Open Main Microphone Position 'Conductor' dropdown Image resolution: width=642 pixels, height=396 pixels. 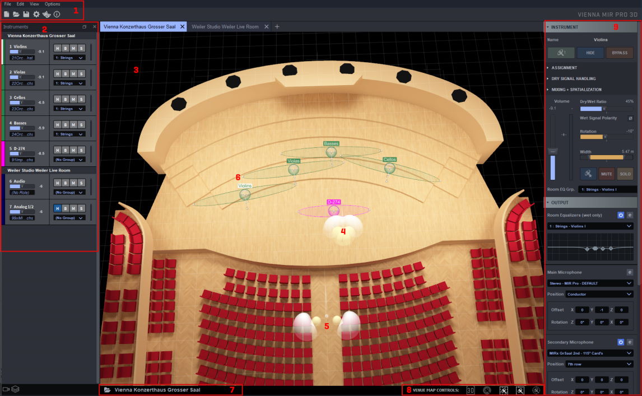599,294
